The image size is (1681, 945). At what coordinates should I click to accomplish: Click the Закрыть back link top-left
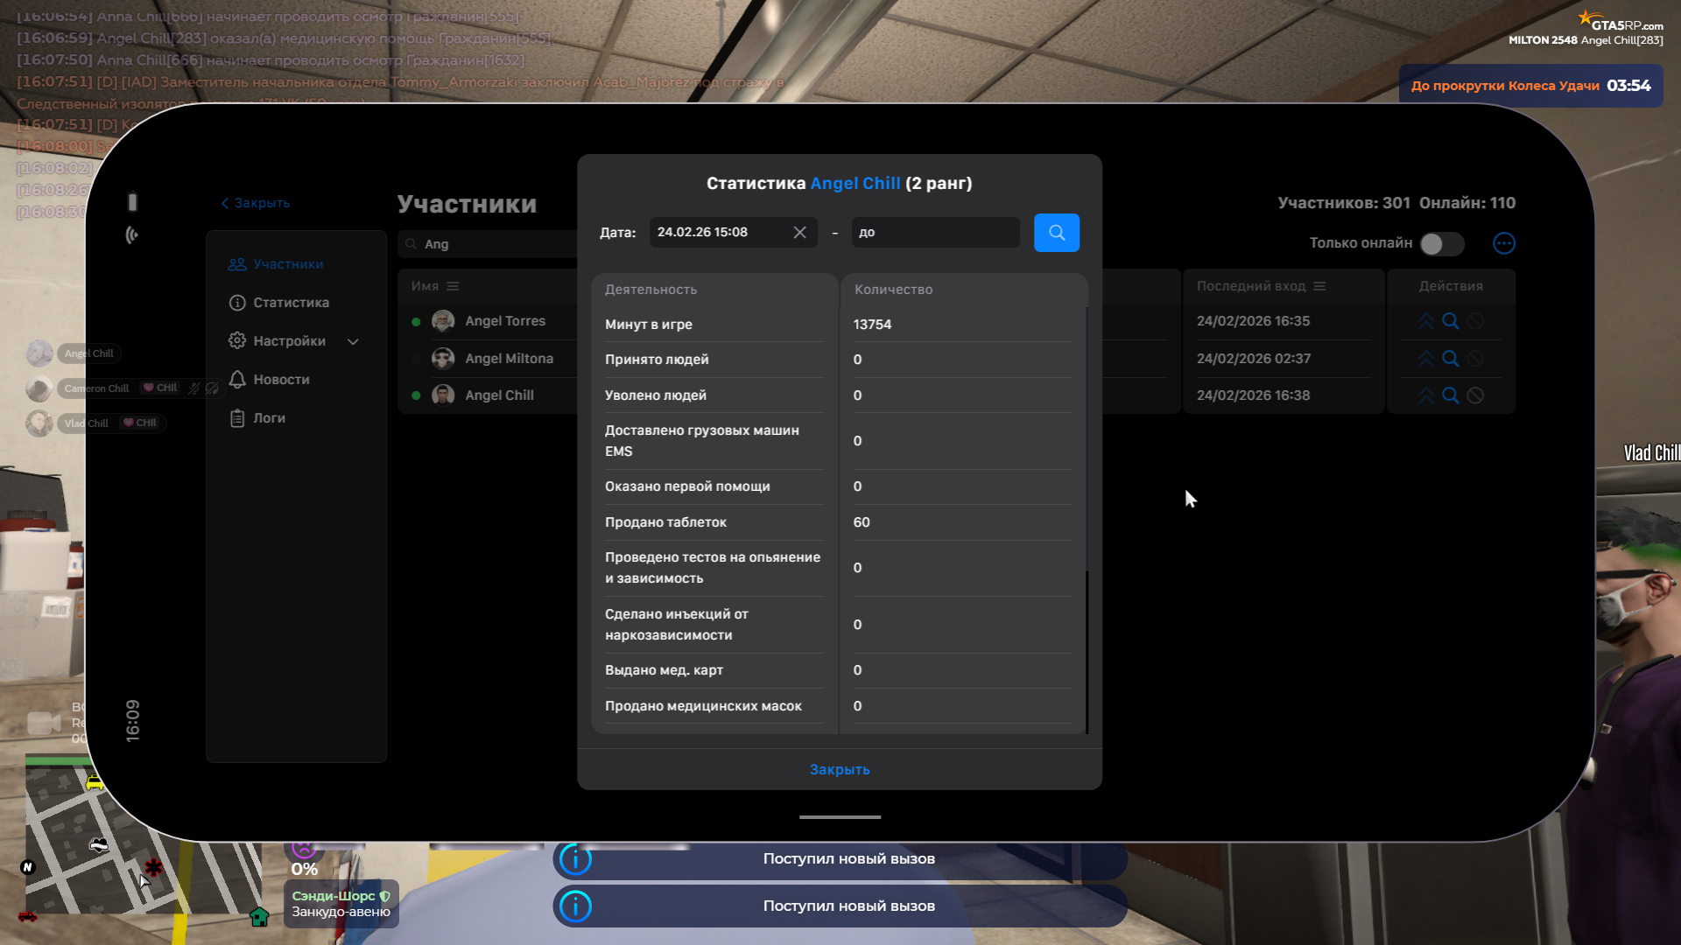(x=256, y=203)
